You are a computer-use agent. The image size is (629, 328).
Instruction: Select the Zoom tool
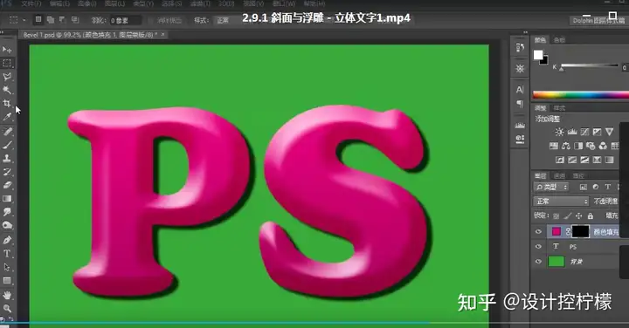tap(7, 309)
